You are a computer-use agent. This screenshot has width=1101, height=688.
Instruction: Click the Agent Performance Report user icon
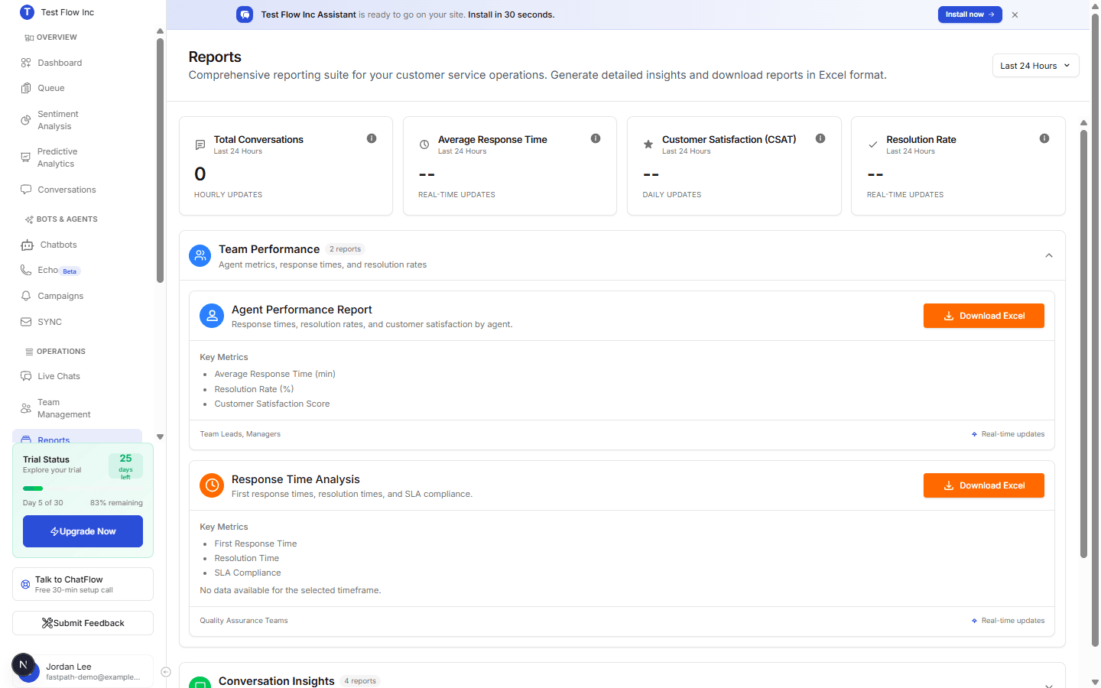coord(212,316)
